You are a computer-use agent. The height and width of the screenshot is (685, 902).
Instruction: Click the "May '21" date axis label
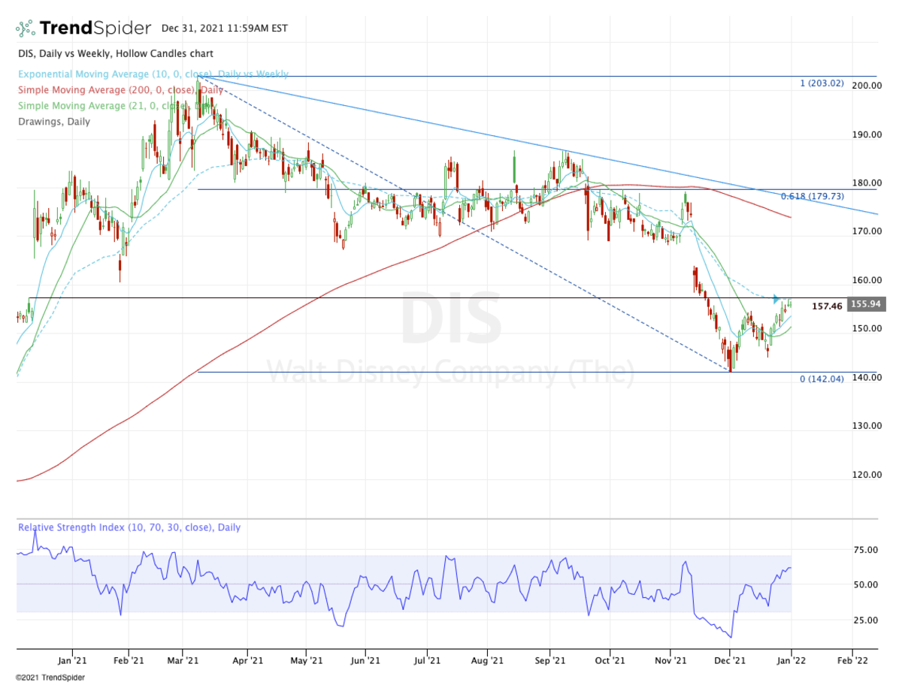coord(307,661)
